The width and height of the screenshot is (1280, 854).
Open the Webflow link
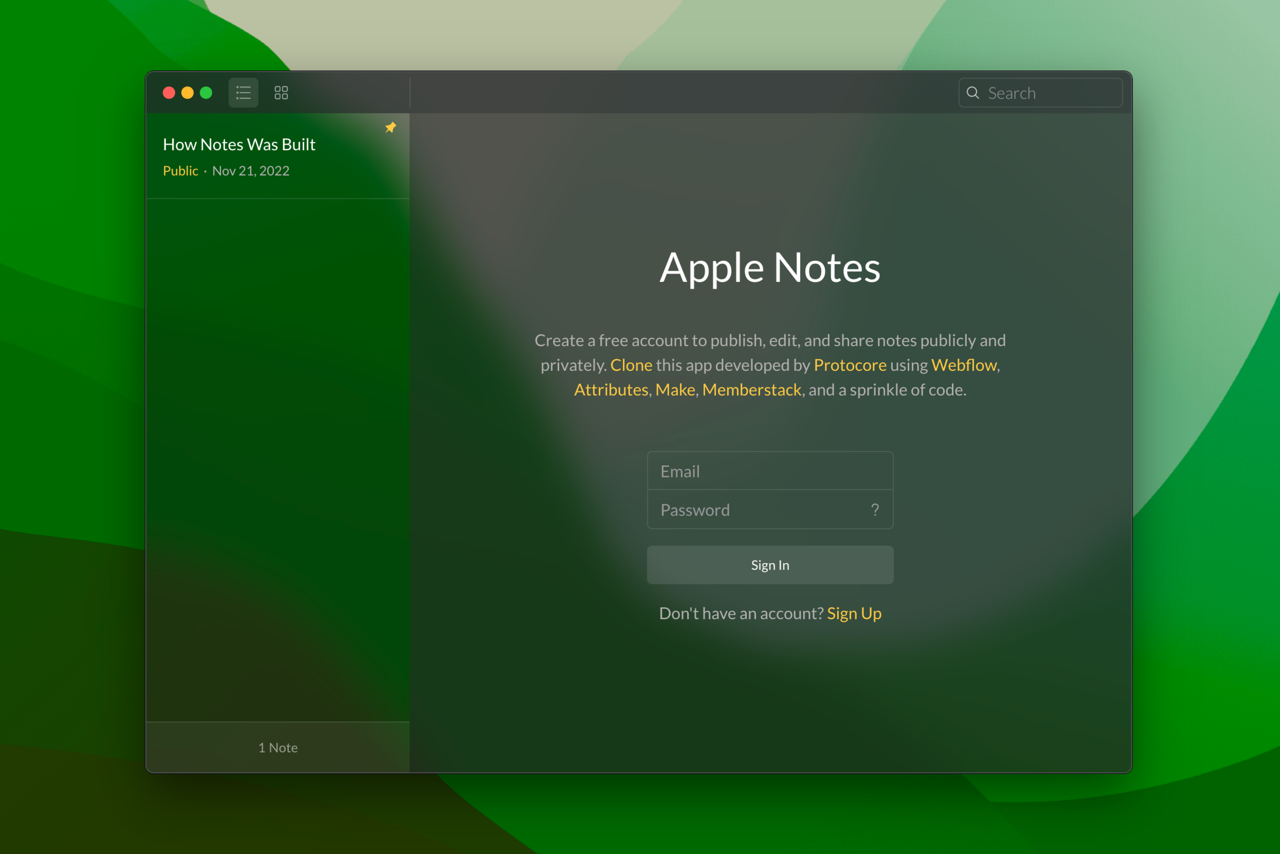coord(964,365)
